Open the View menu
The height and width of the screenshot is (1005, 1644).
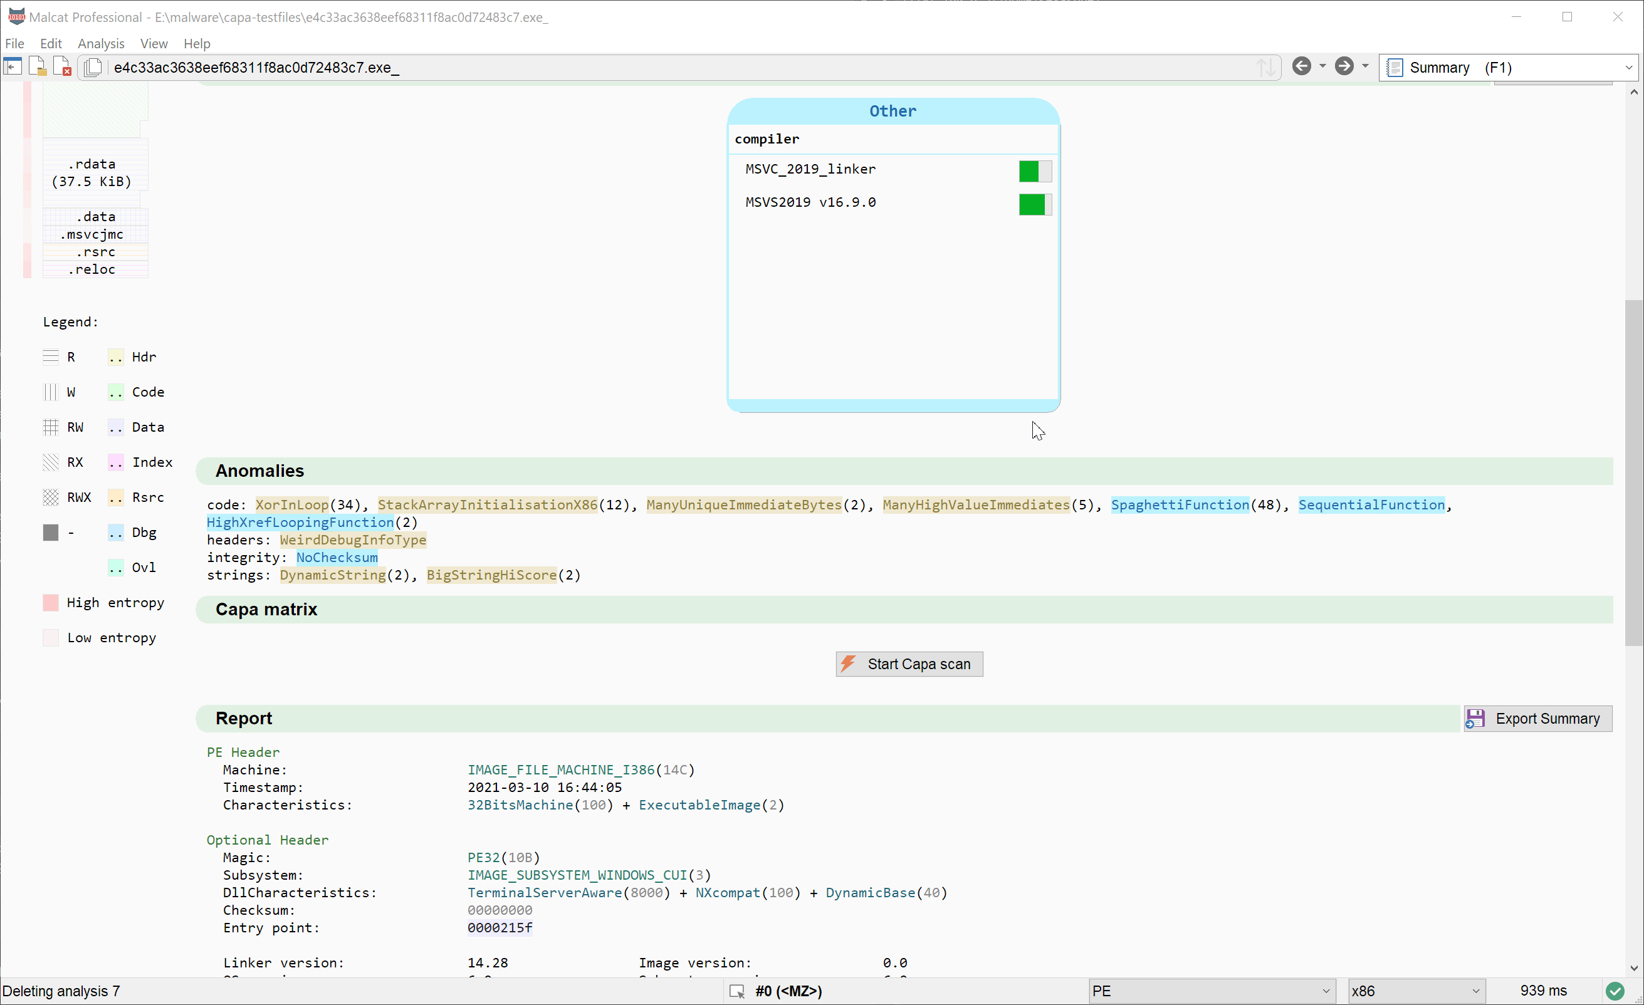154,43
